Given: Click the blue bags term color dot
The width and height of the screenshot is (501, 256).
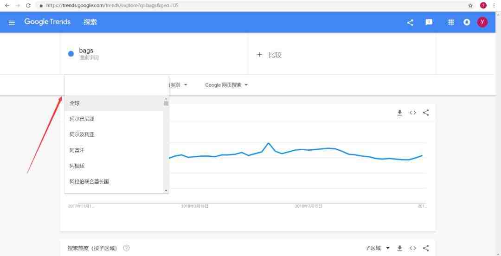Looking at the screenshot, I should 71,54.
